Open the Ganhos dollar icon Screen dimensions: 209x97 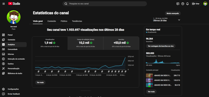3,64
